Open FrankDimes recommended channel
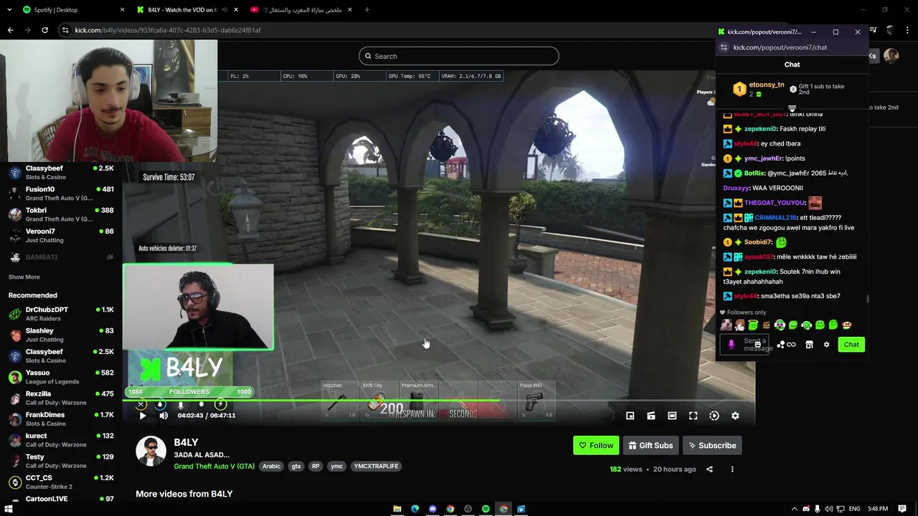Image resolution: width=918 pixels, height=516 pixels. [61, 419]
